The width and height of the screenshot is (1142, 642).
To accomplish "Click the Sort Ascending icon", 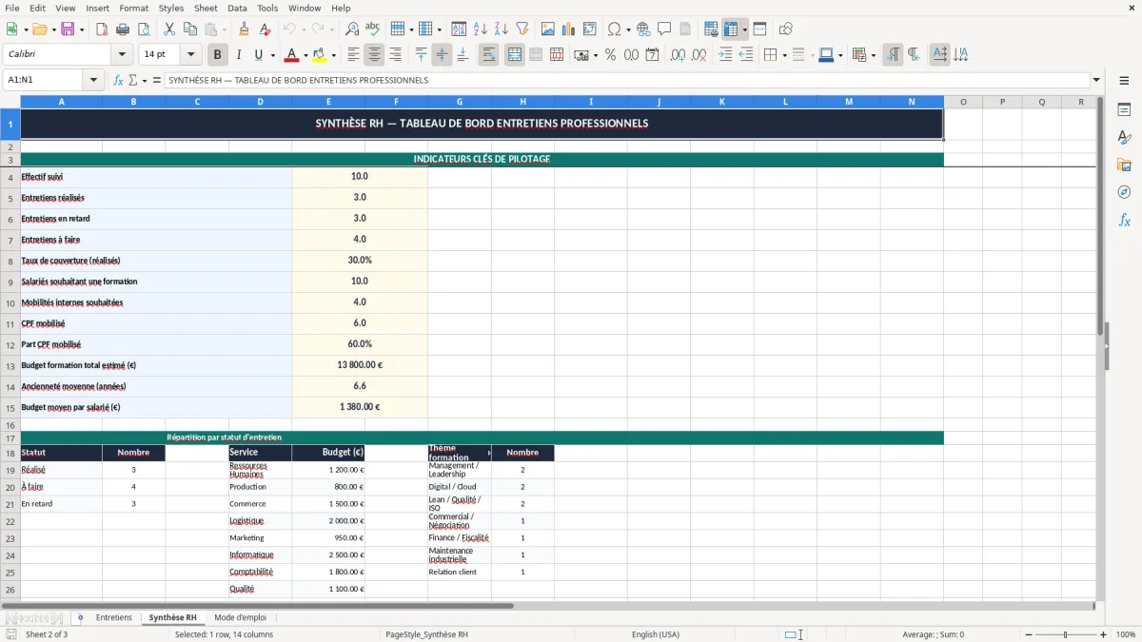I will pos(481,29).
